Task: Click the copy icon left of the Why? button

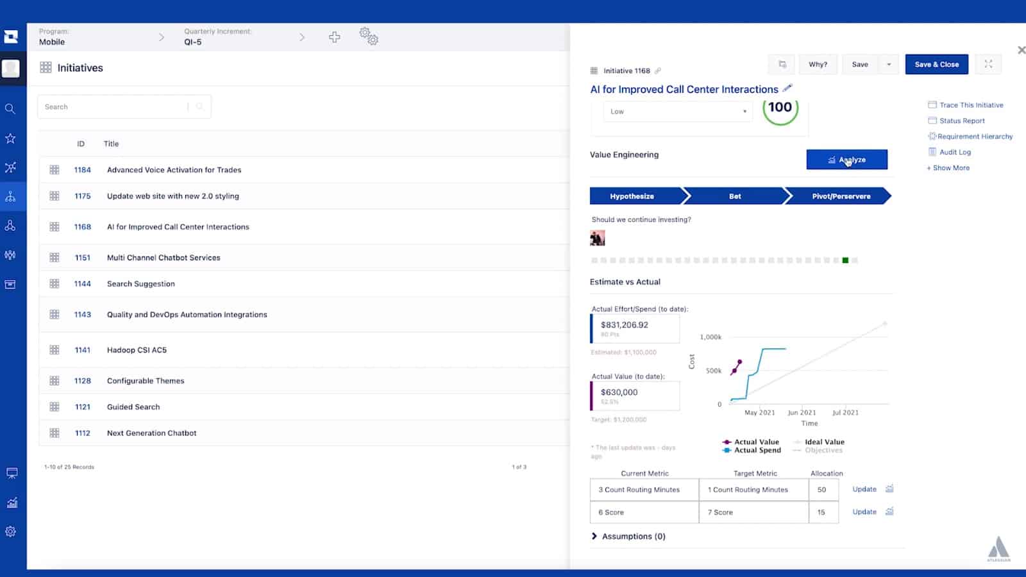Action: [782, 64]
